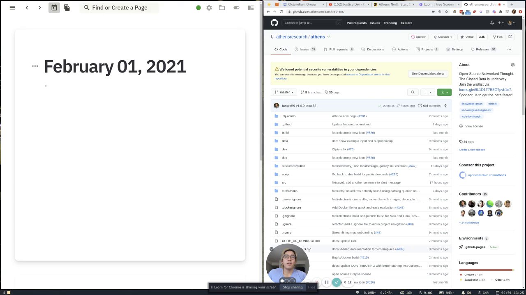The height and width of the screenshot is (295, 526).
Task: Edit repository About details gear icon
Action: tap(512, 65)
